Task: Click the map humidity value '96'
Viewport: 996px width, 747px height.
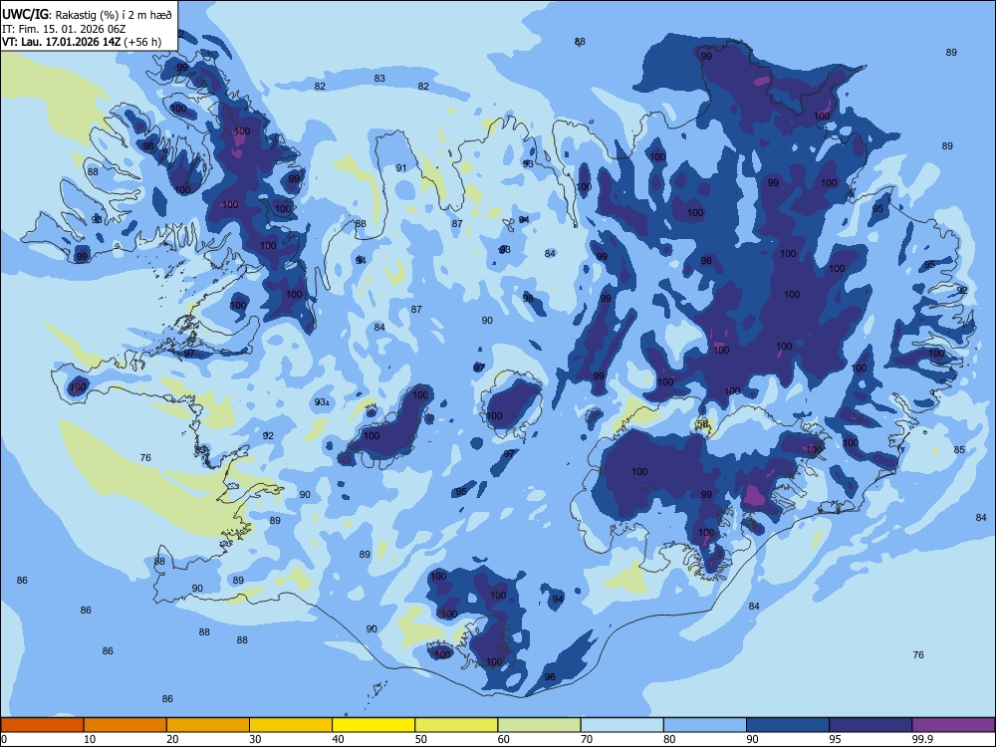Action: (x=550, y=676)
